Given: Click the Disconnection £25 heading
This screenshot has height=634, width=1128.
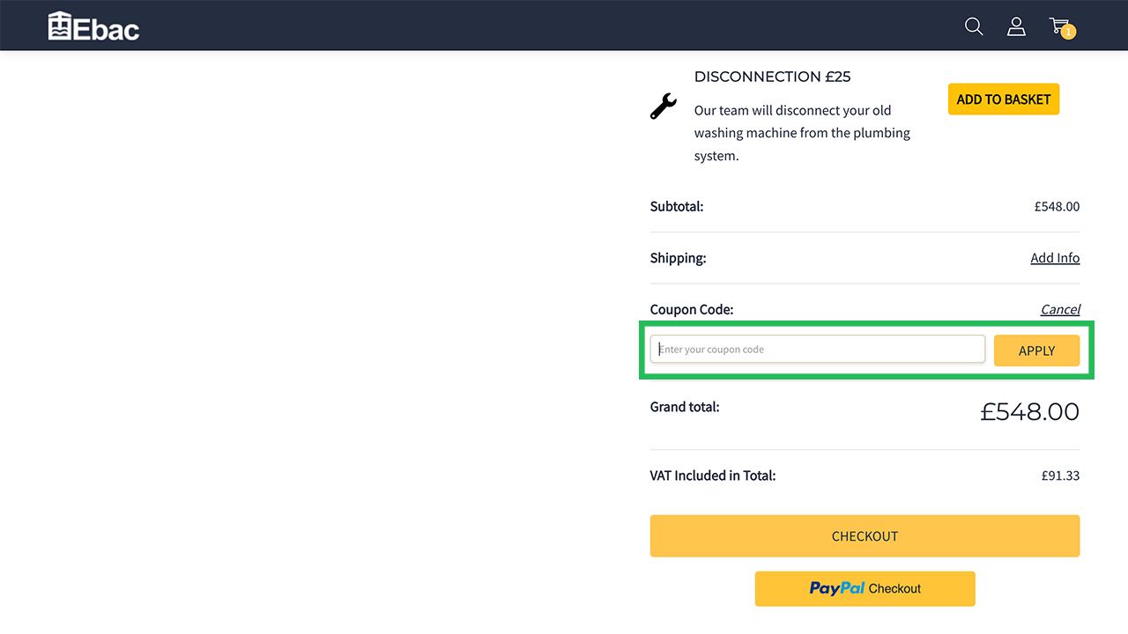Looking at the screenshot, I should point(772,77).
